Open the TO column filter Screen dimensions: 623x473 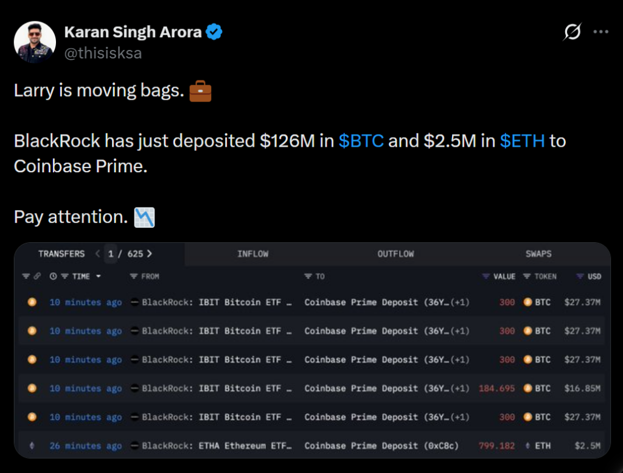coord(308,276)
